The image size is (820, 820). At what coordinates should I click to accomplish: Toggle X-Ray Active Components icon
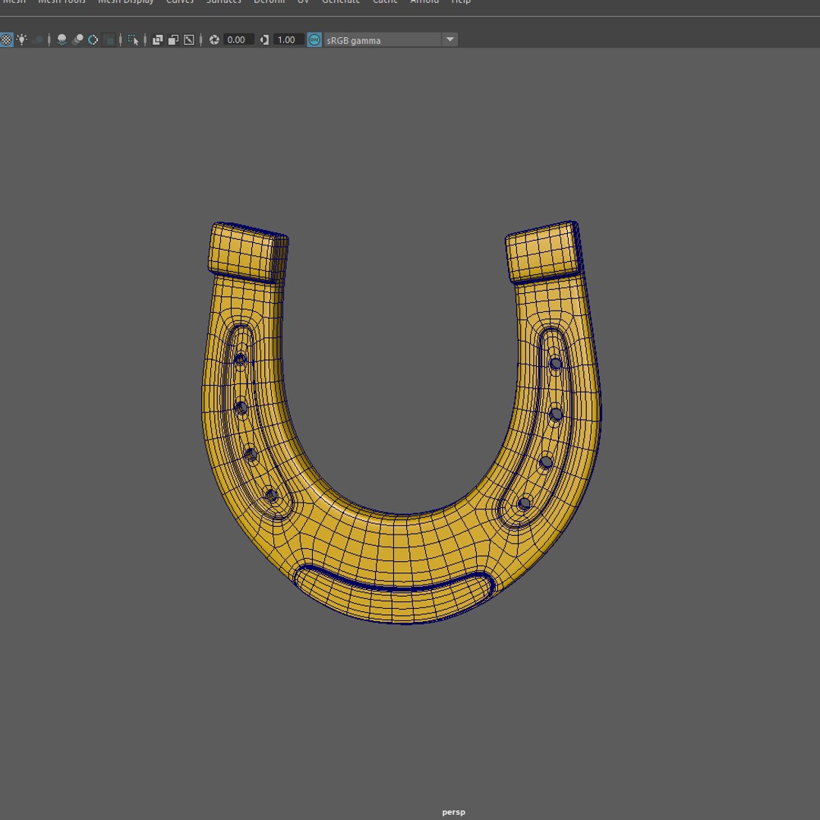[x=173, y=39]
